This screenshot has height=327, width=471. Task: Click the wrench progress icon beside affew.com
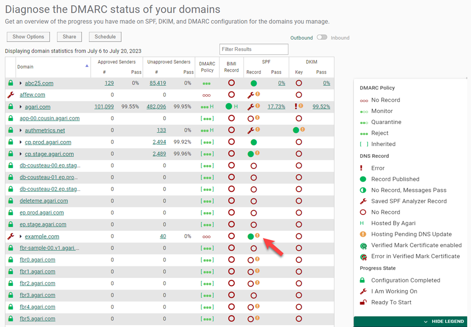[10, 95]
